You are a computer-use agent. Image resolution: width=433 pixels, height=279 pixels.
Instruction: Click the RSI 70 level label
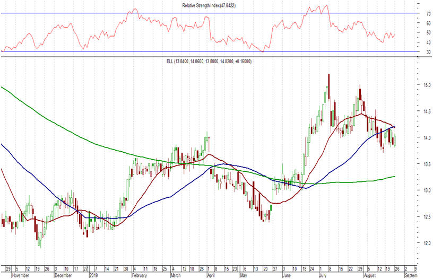tap(413, 14)
